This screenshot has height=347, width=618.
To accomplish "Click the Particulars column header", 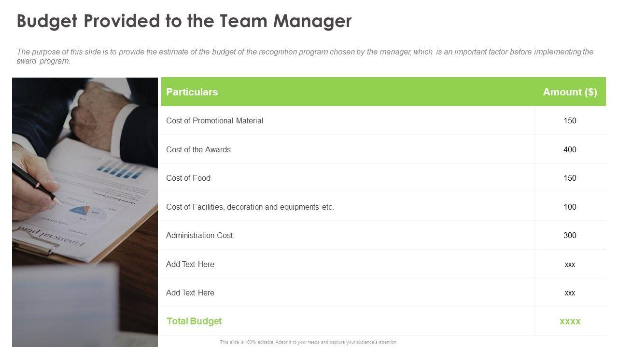I will pyautogui.click(x=192, y=92).
